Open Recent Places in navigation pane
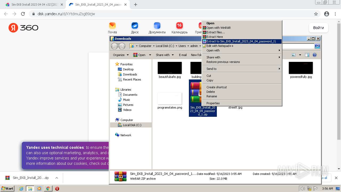 (x=132, y=79)
